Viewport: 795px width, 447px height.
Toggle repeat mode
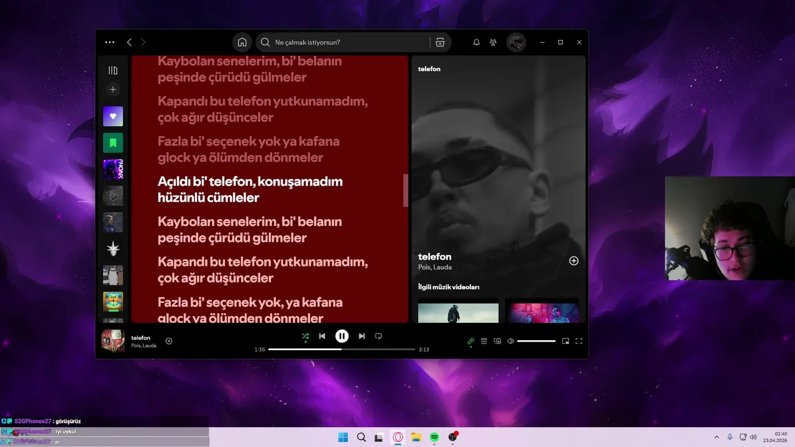(x=378, y=336)
